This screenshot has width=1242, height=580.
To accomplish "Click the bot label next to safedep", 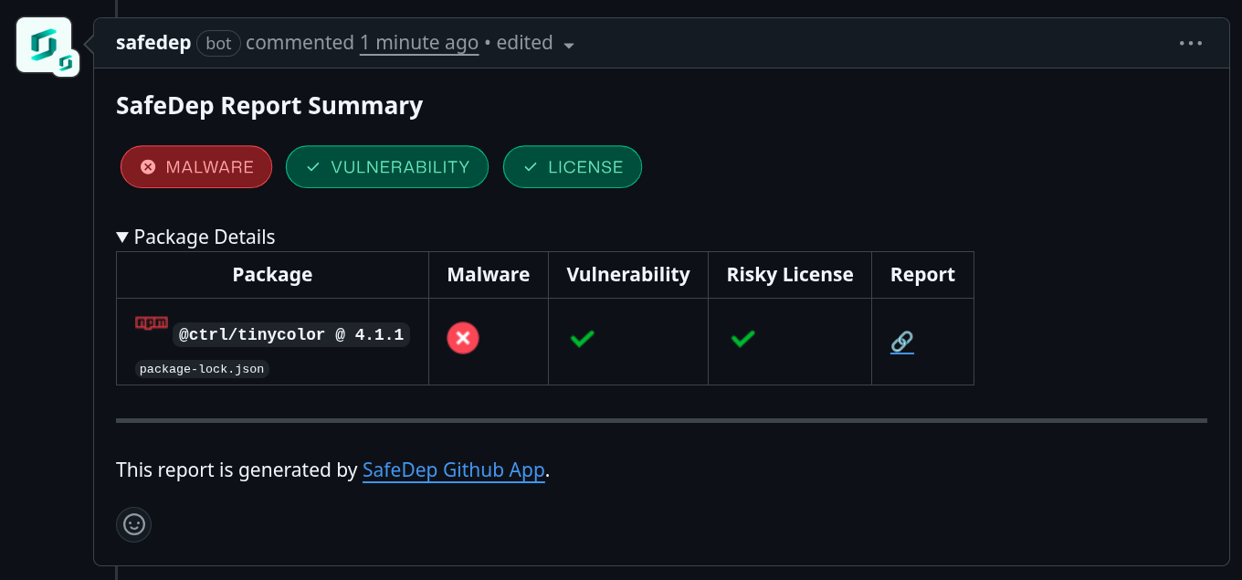I will click(218, 43).
